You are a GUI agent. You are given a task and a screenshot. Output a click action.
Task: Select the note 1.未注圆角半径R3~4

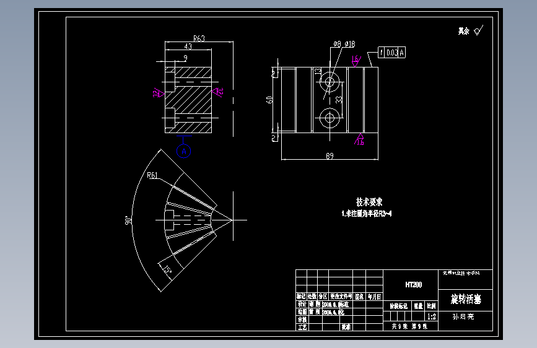367,214
